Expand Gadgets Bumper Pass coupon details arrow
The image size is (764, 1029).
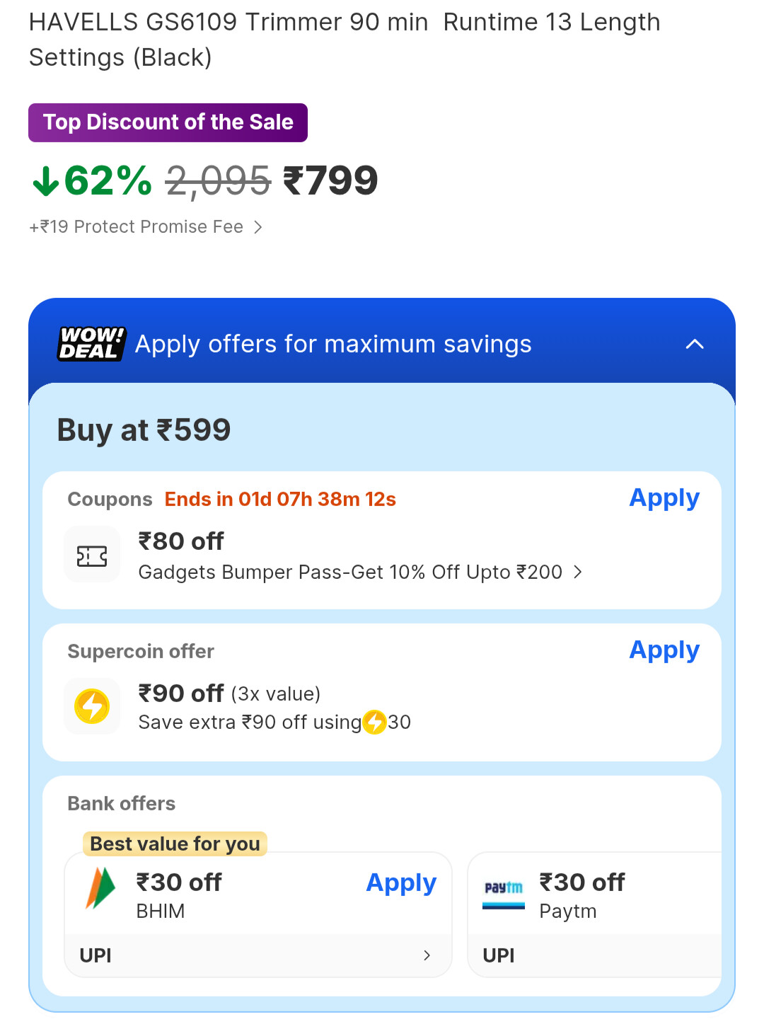(x=578, y=572)
